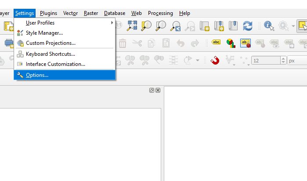Click the Zoom Last icon
Viewport: 307px width, 181px height.
176,26
